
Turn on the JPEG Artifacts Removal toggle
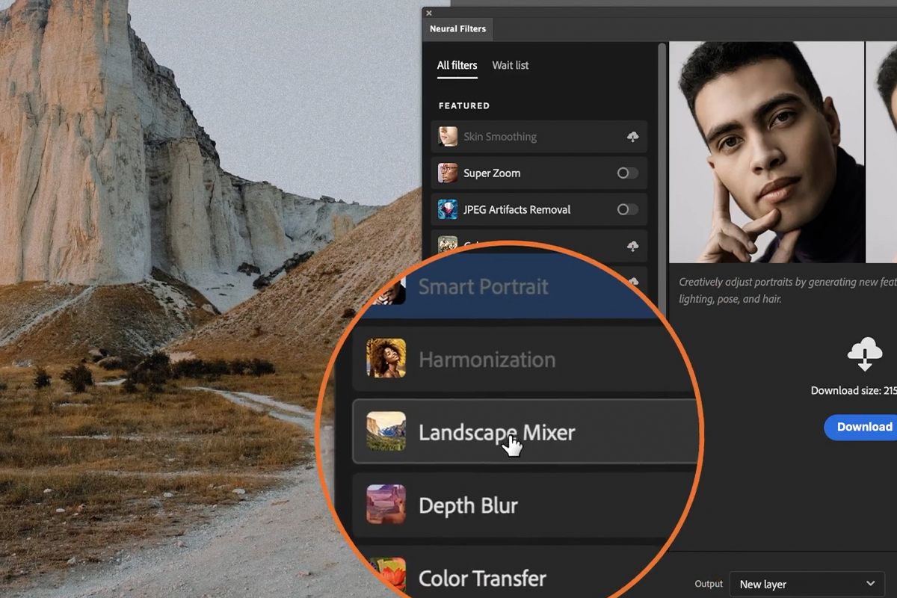pyautogui.click(x=627, y=210)
